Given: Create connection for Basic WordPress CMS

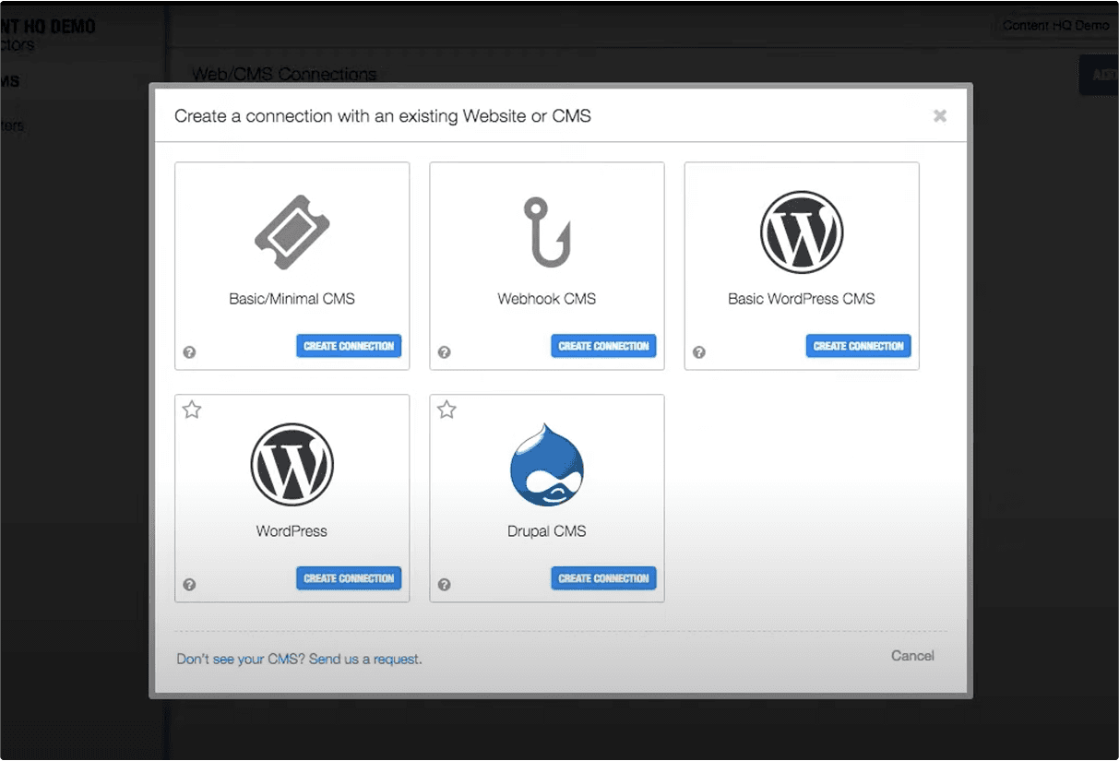Looking at the screenshot, I should [x=858, y=346].
